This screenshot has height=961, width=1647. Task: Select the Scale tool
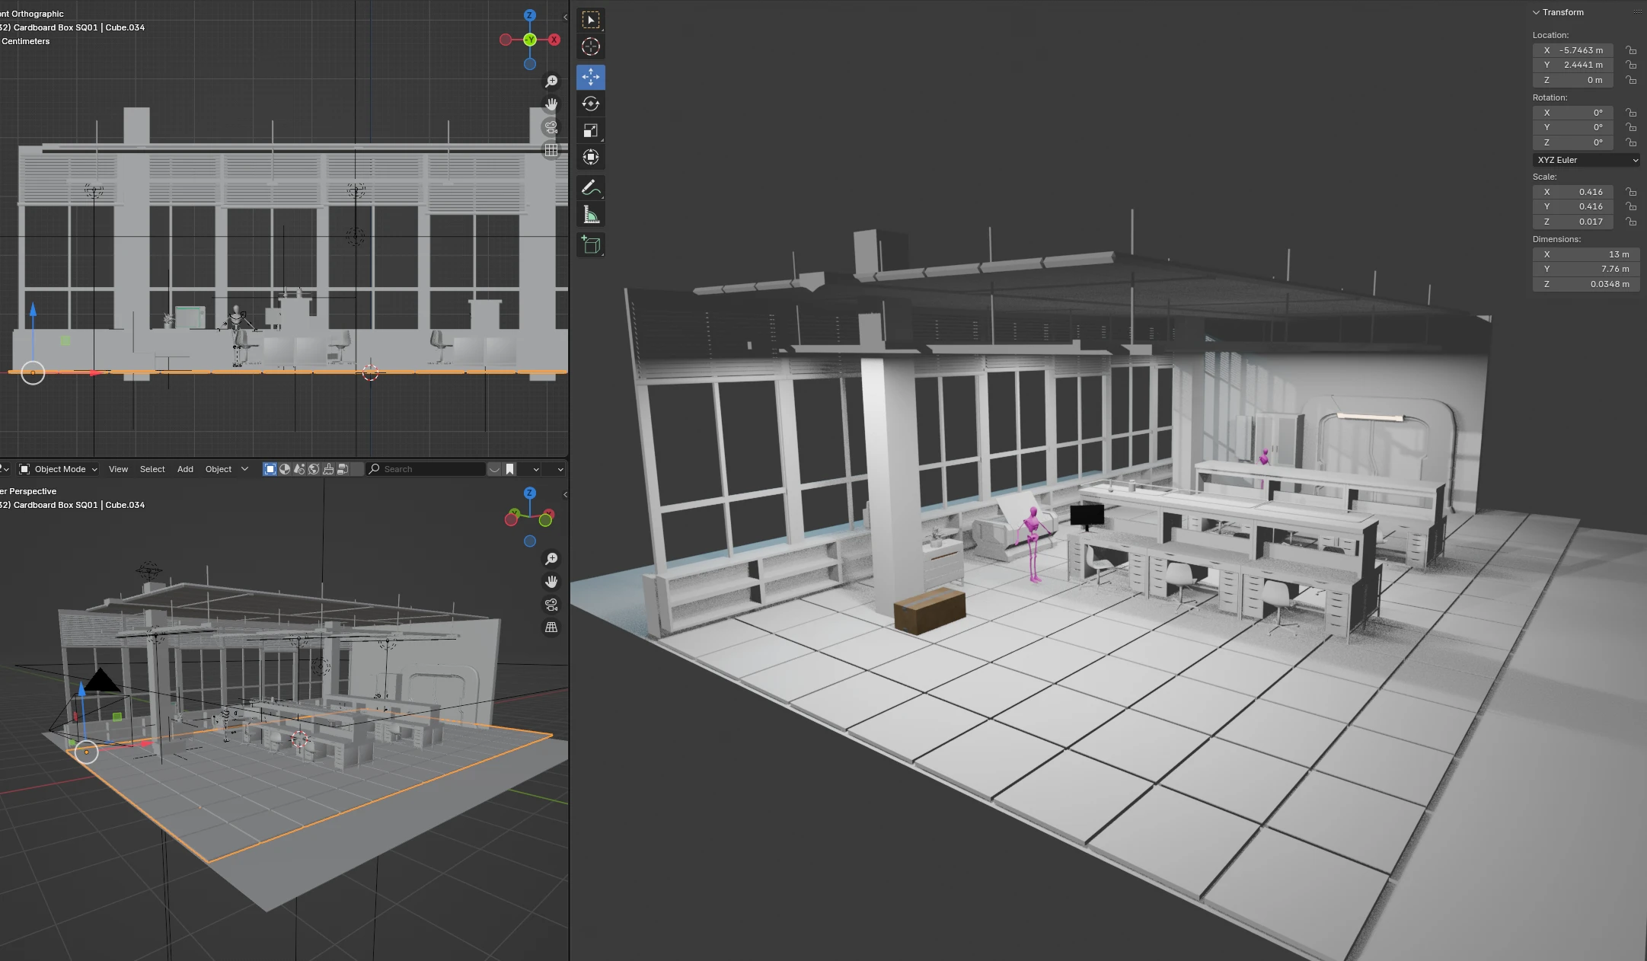(x=591, y=130)
